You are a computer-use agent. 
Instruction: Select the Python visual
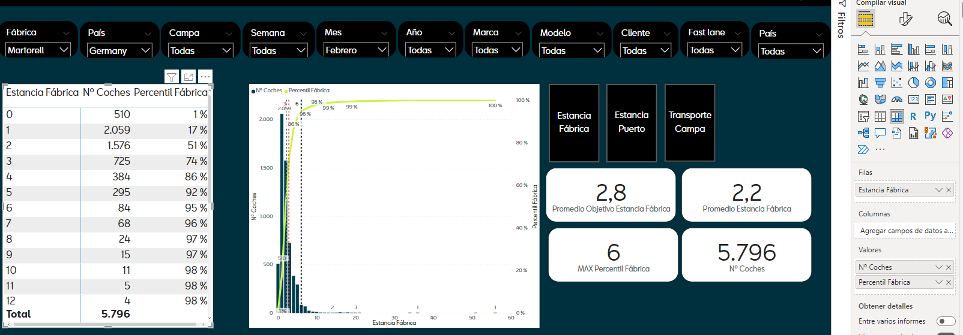pyautogui.click(x=931, y=116)
